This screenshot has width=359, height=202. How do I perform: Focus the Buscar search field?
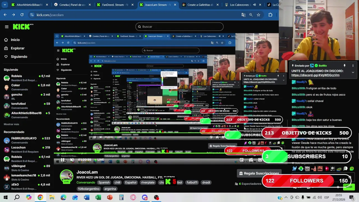click(x=179, y=27)
